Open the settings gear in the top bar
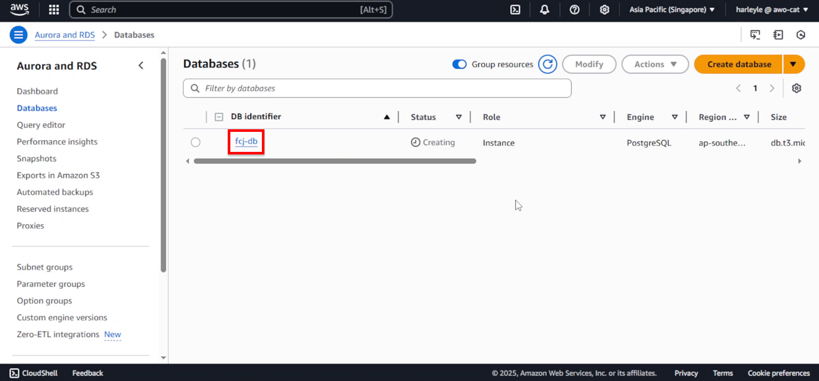The height and width of the screenshot is (381, 819). (x=604, y=9)
